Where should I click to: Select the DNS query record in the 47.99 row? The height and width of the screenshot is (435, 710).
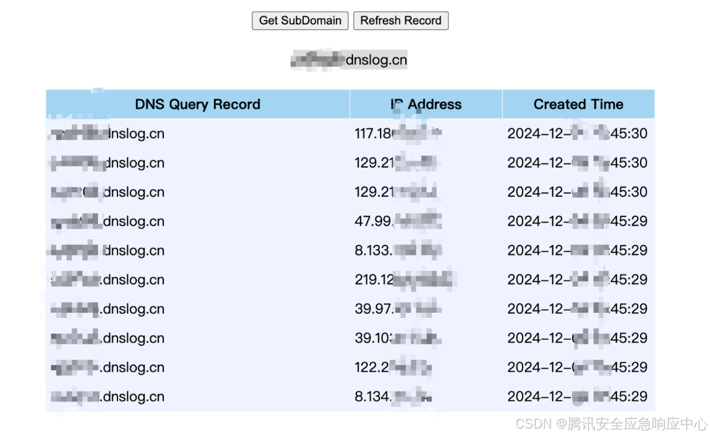(x=107, y=221)
